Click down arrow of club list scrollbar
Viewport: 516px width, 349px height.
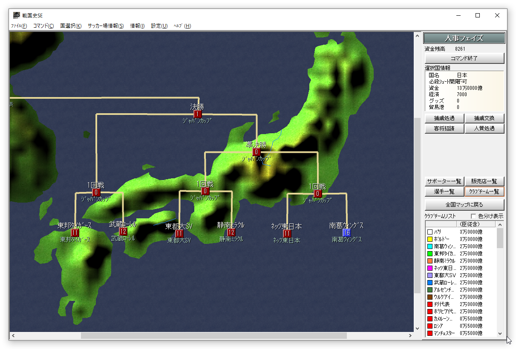click(500, 334)
